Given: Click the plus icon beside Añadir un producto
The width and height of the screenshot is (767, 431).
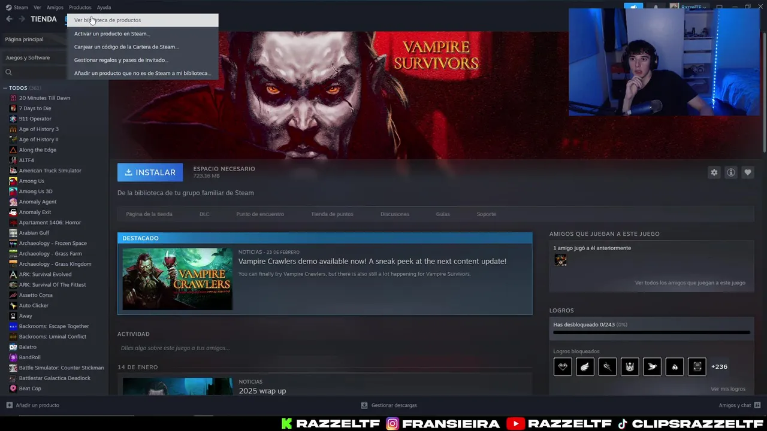Looking at the screenshot, I should 9,405.
